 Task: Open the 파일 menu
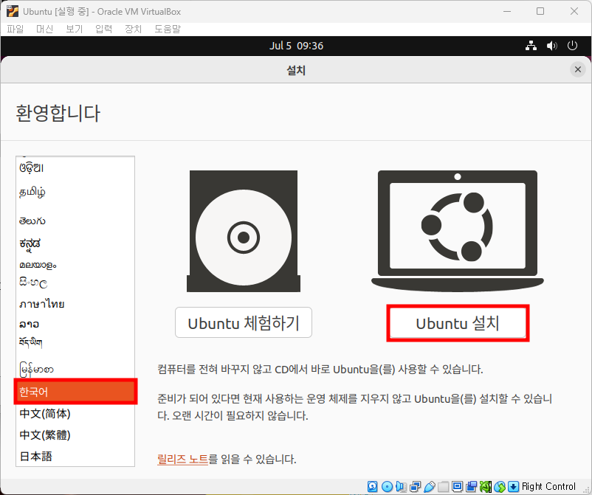point(16,29)
